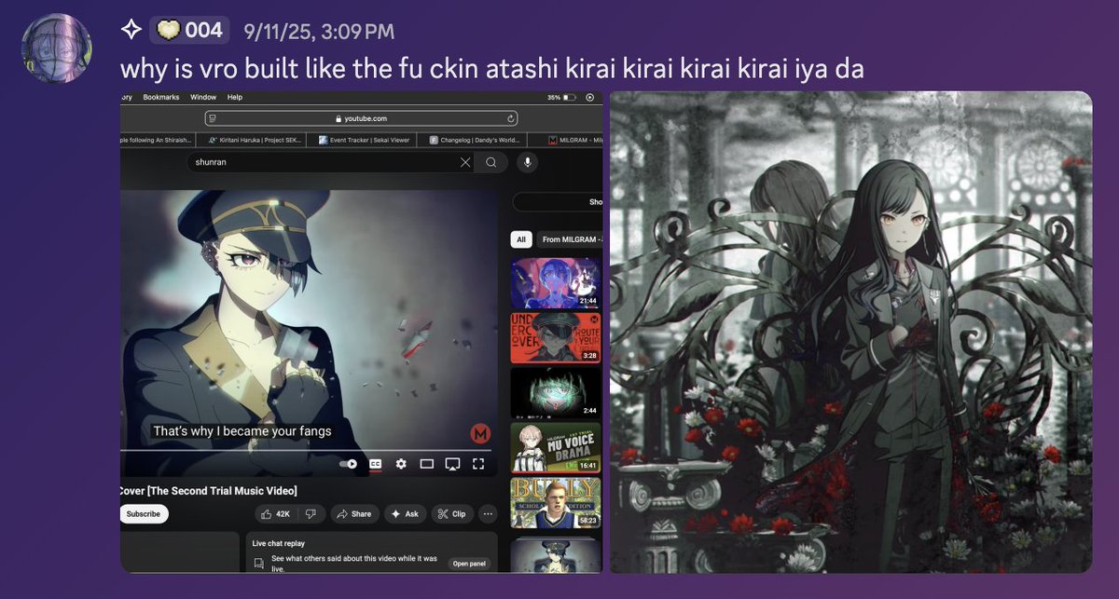Open the Bully 58:23 video thumbnail

[556, 502]
